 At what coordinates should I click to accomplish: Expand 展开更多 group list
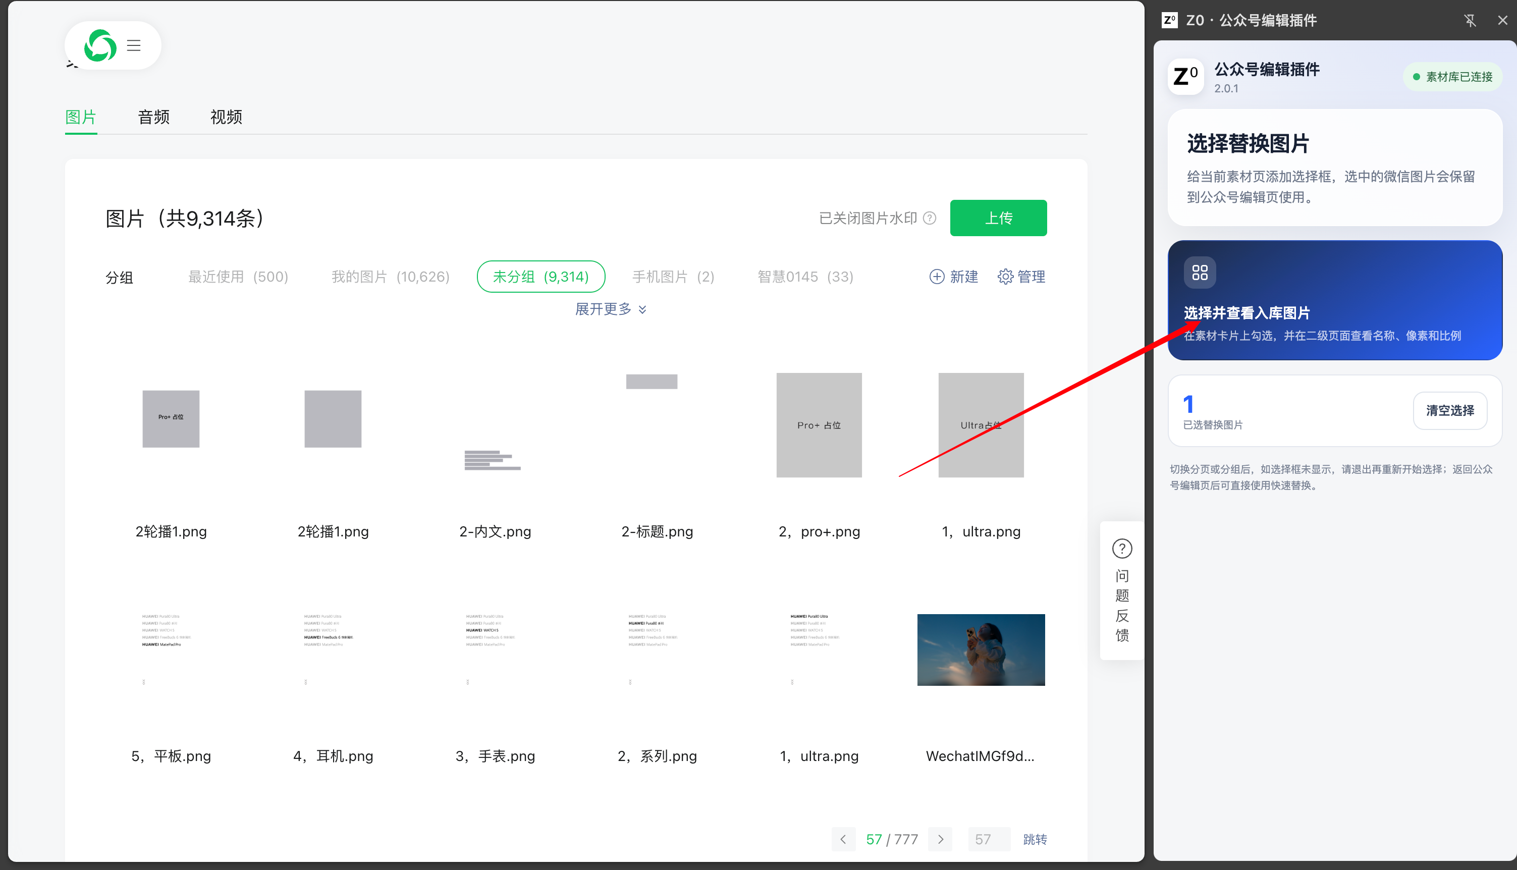[611, 309]
